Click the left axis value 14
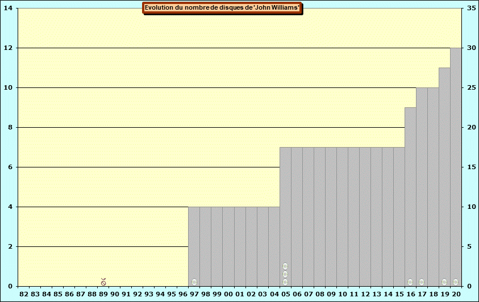The height and width of the screenshot is (302, 479). click(x=8, y=9)
